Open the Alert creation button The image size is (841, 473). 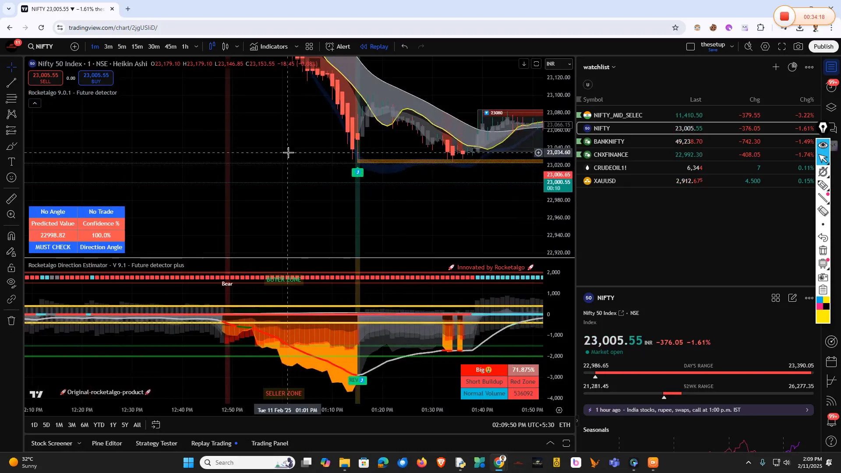338,46
